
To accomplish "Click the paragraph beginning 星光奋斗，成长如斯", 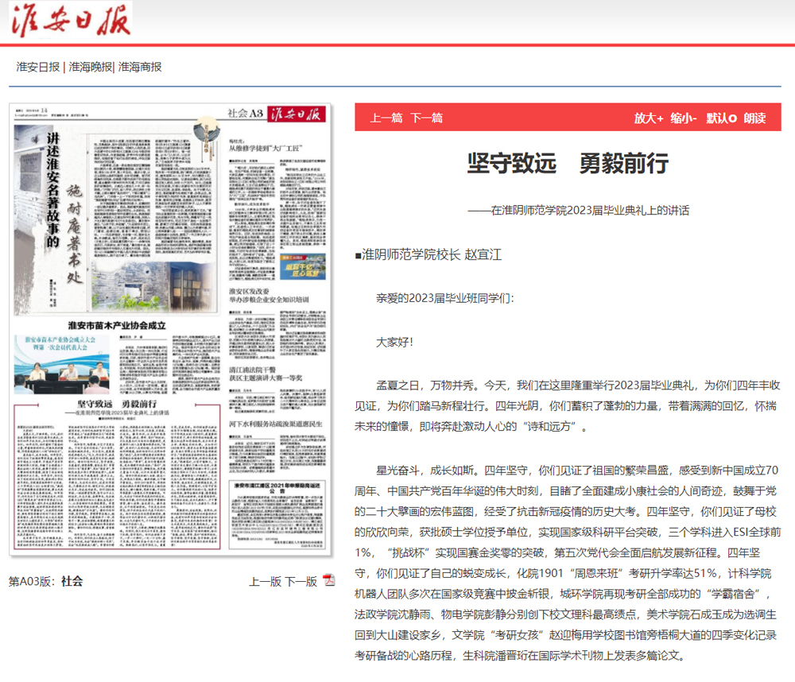I will tap(568, 563).
